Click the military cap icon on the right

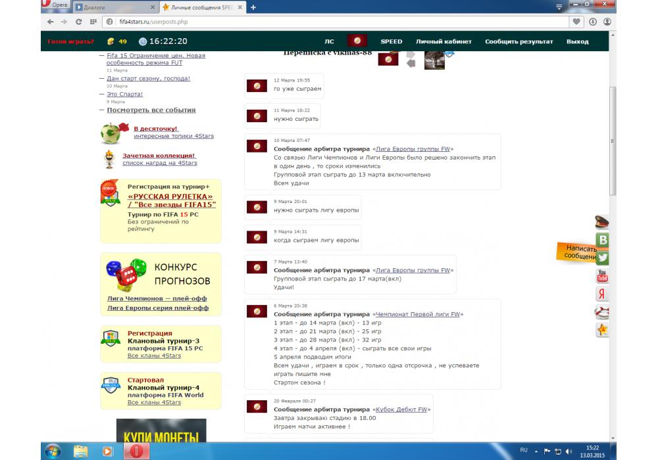[602, 222]
